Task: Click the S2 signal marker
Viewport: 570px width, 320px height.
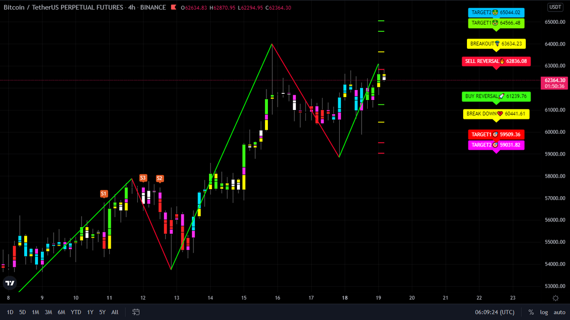Action: click(x=160, y=179)
